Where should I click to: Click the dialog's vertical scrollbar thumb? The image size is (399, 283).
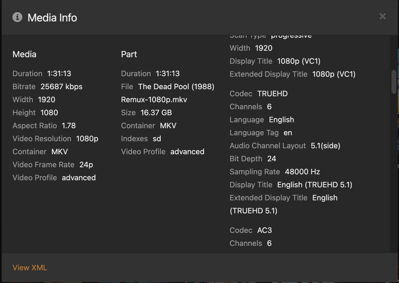coord(393,82)
